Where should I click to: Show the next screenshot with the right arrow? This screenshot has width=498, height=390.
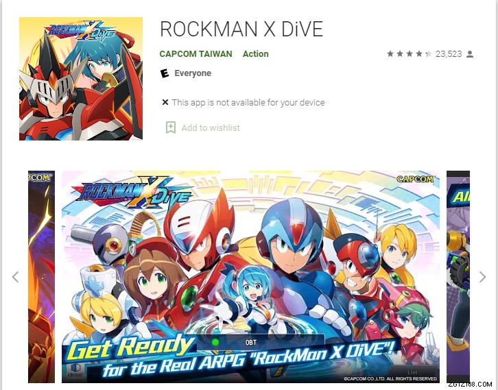coord(482,277)
